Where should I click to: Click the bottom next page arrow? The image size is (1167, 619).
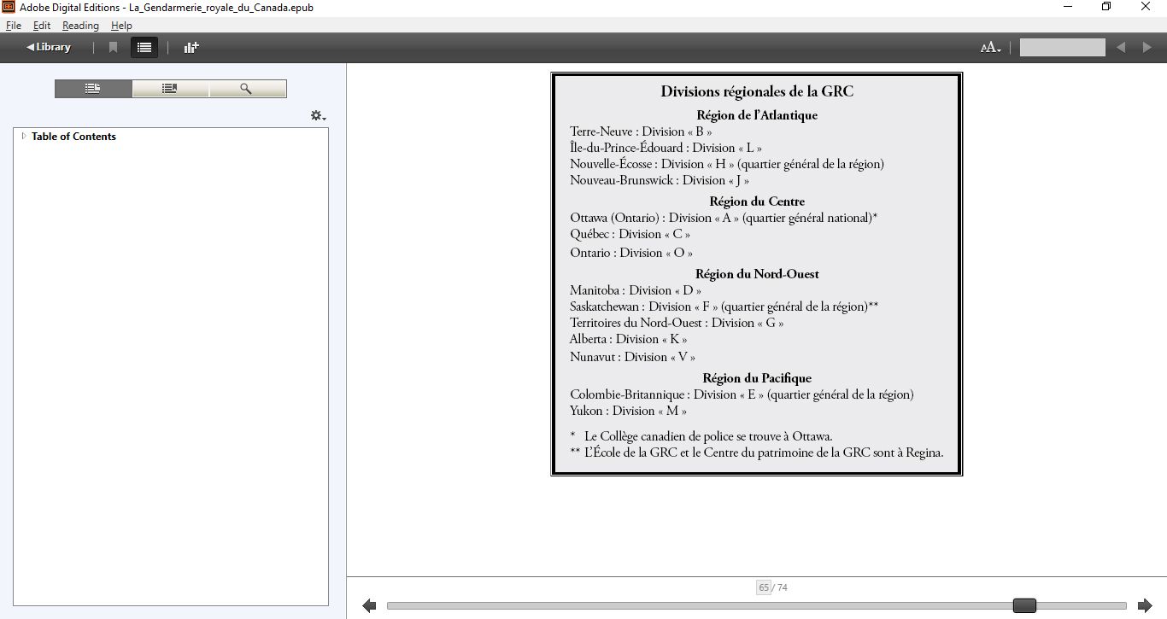point(1145,605)
